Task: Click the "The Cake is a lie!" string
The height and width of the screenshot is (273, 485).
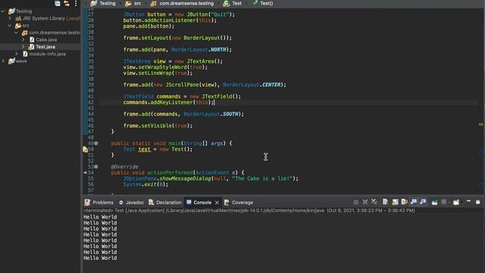Action: click(x=261, y=179)
